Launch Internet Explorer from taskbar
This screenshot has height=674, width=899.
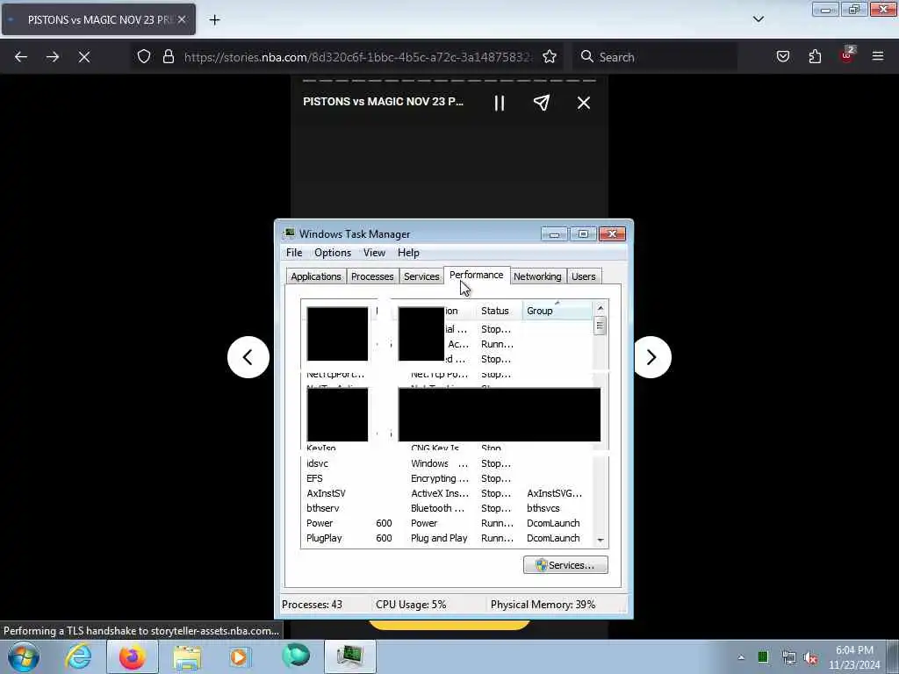pyautogui.click(x=78, y=656)
